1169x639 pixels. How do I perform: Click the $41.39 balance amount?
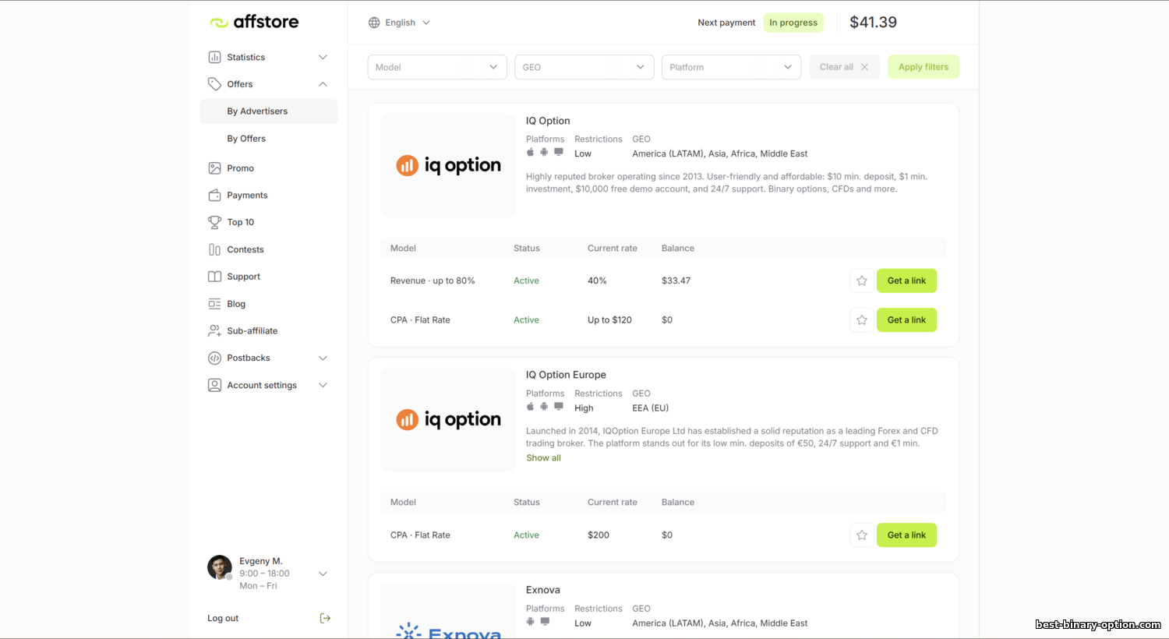(873, 22)
